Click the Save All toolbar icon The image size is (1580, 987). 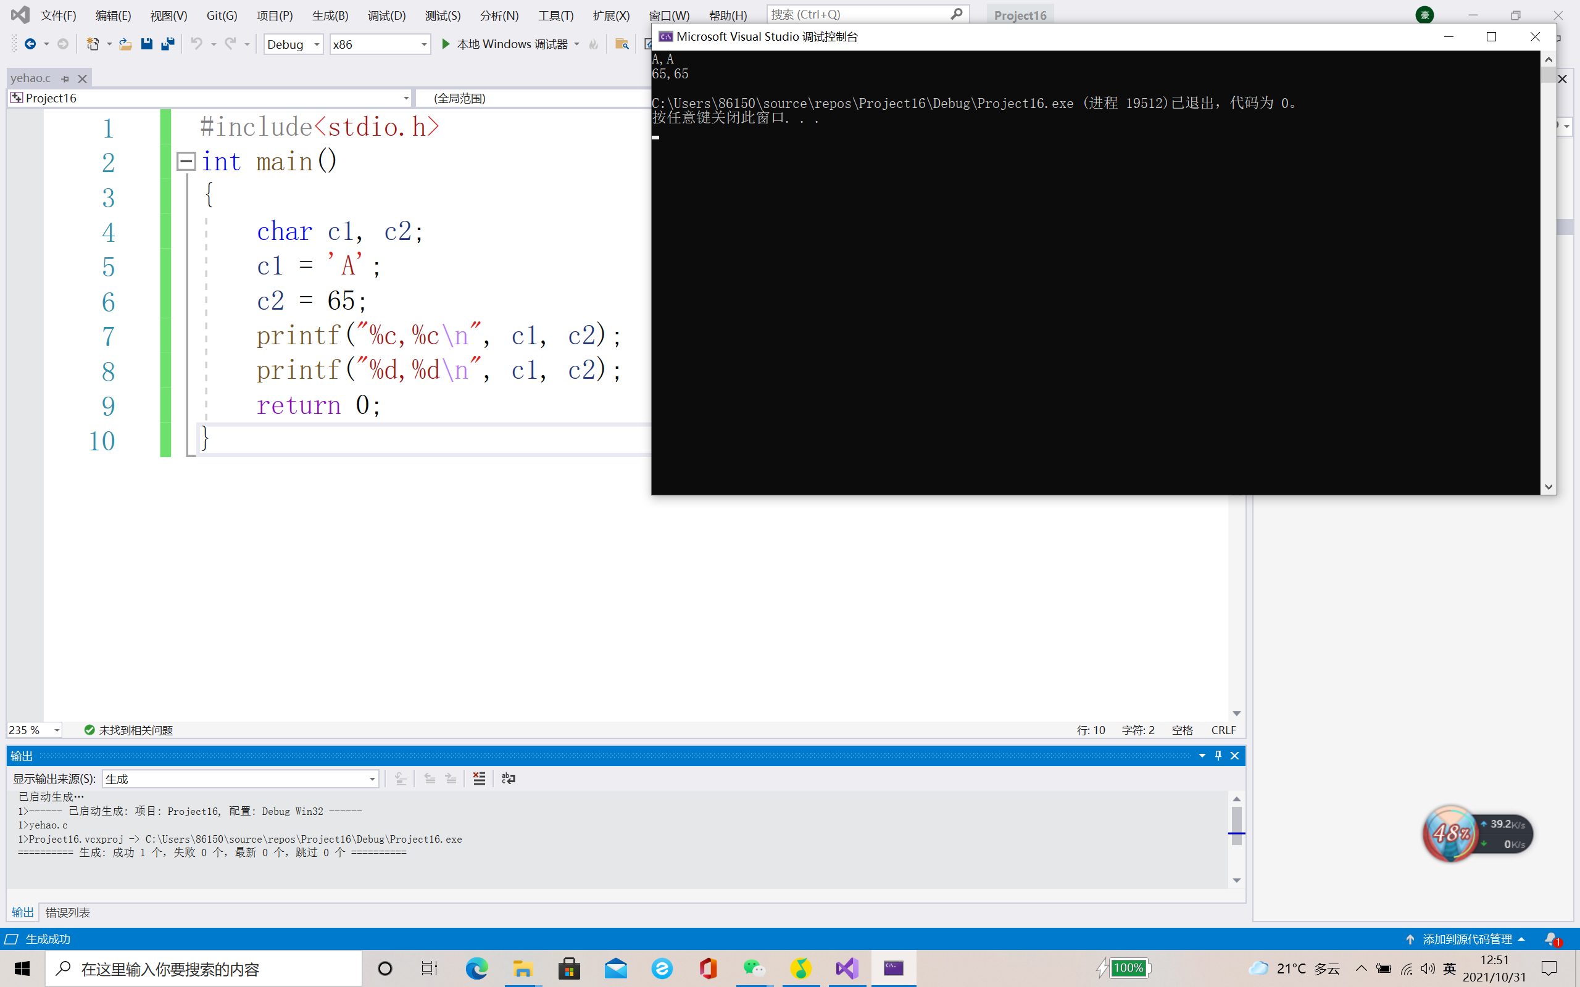(168, 44)
